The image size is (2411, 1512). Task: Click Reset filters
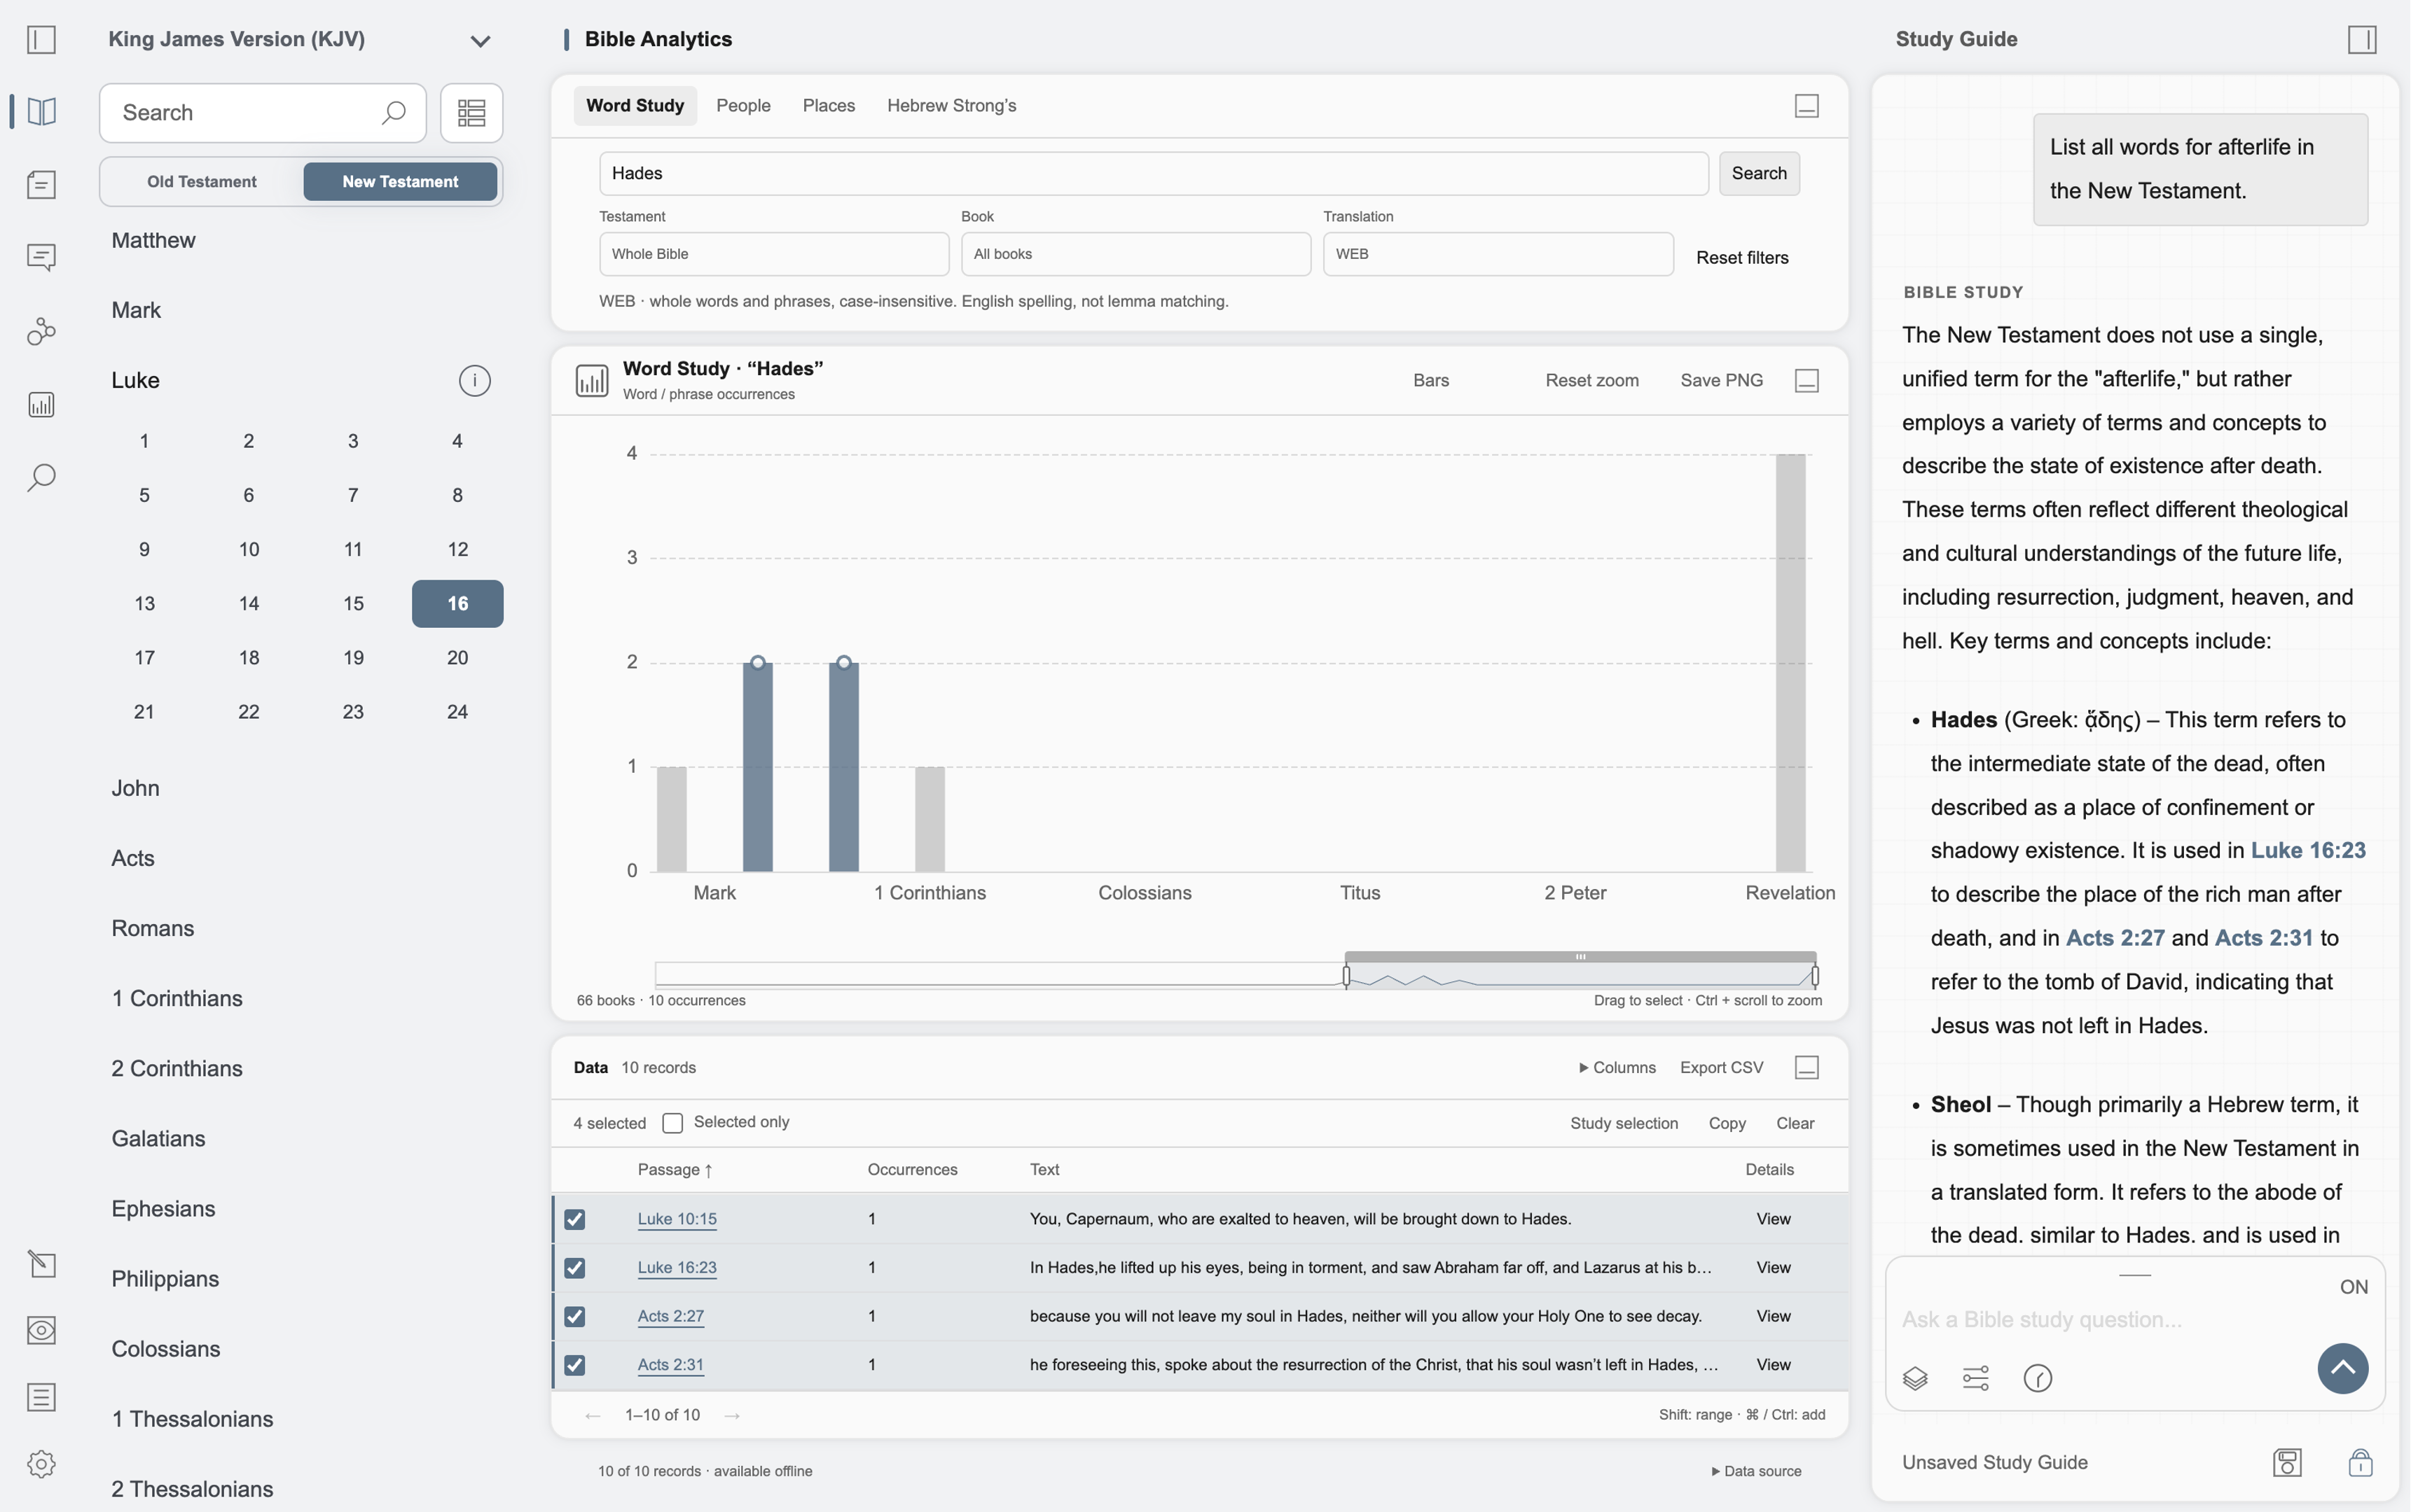point(1742,258)
